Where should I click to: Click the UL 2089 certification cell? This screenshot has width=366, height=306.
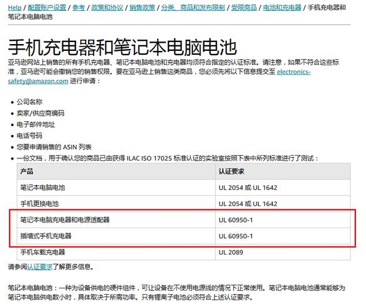(x=283, y=252)
